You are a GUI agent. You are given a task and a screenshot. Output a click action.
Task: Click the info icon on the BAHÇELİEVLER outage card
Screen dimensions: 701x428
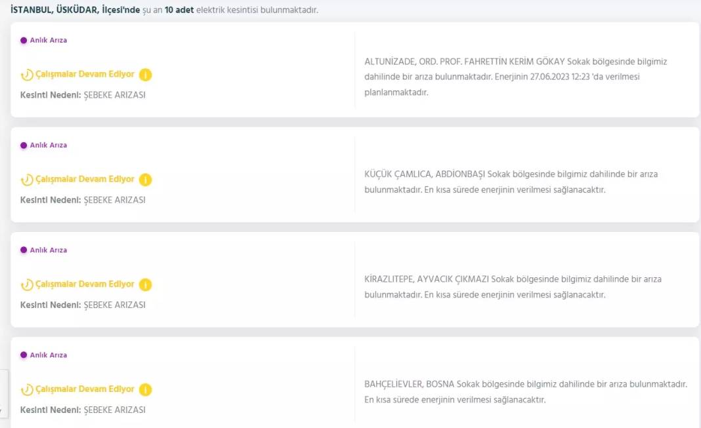[x=145, y=389]
